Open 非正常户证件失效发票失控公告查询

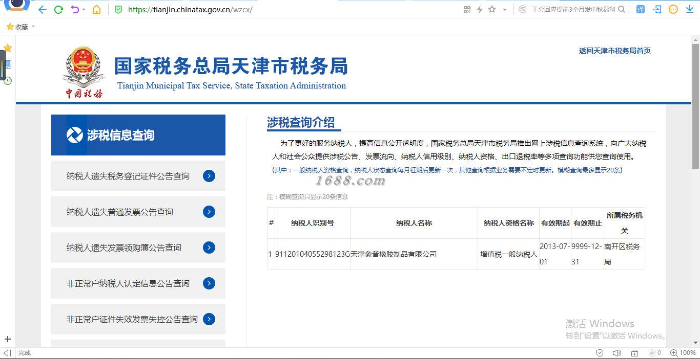(x=138, y=319)
